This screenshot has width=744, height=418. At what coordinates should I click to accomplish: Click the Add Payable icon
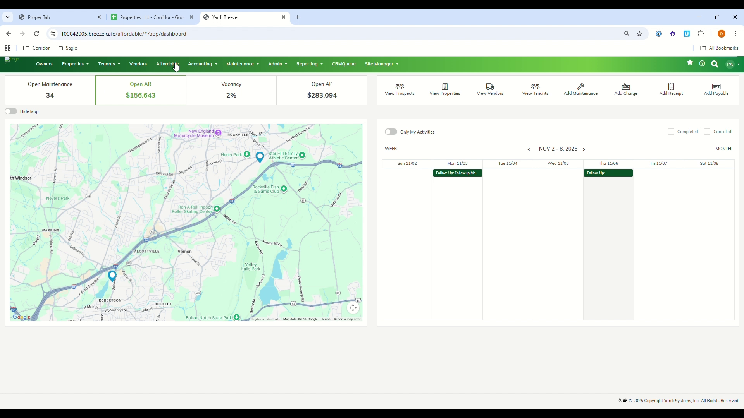pyautogui.click(x=716, y=86)
